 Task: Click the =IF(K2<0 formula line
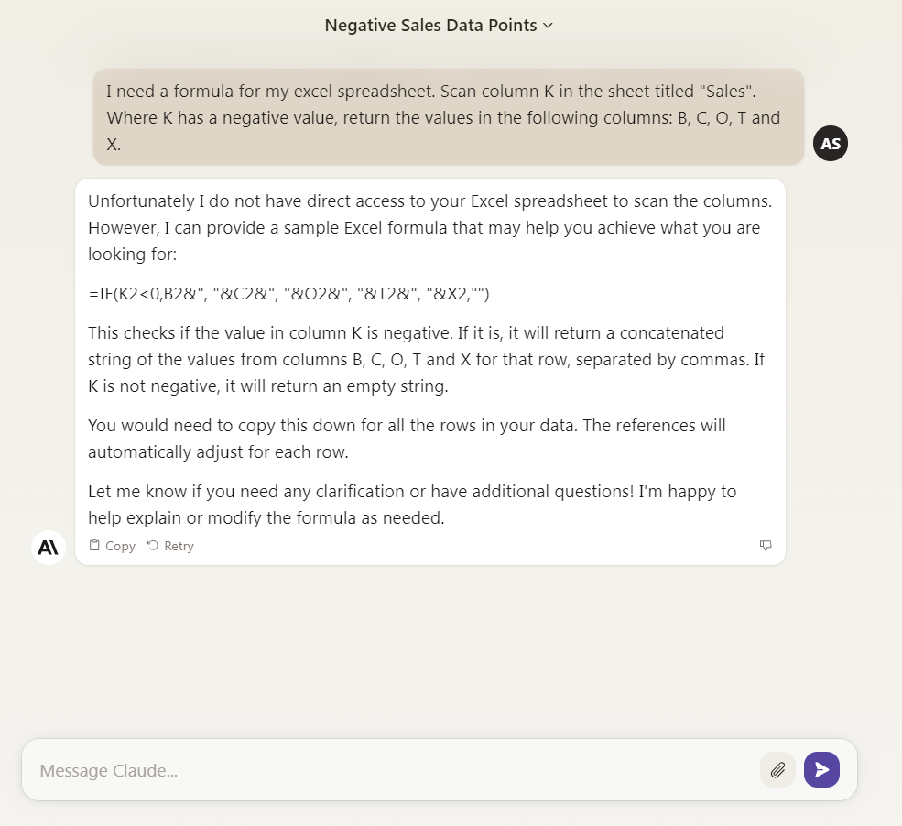288,294
